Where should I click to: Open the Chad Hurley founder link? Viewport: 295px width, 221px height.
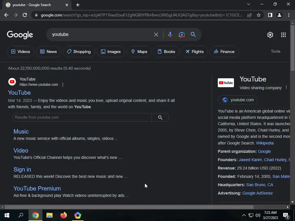(275, 160)
